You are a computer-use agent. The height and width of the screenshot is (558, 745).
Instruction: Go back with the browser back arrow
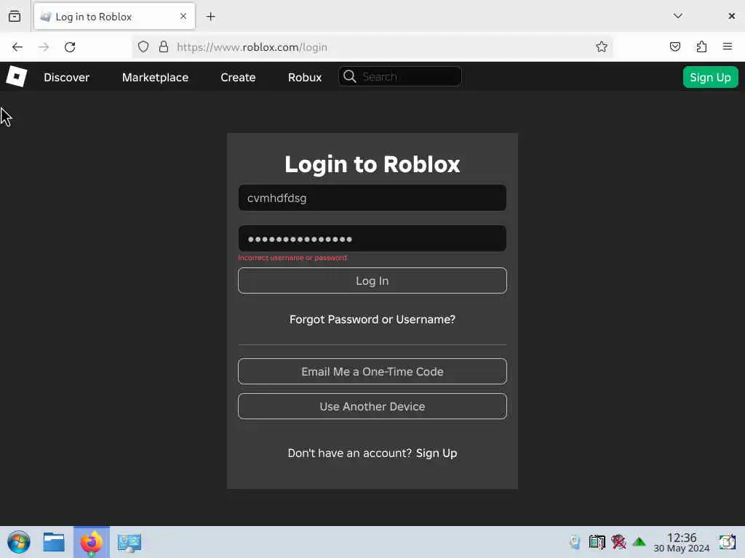point(17,47)
